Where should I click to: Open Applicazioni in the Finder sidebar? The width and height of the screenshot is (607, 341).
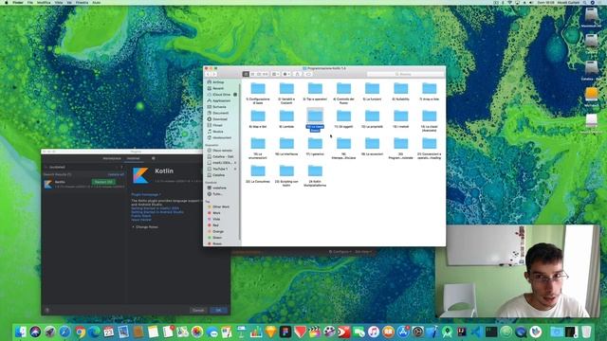(221, 101)
